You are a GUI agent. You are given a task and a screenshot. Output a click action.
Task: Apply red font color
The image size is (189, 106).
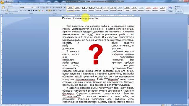[43, 11]
